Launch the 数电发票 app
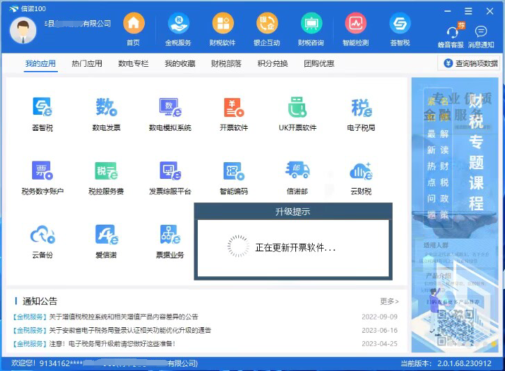Screen dimensions: 505x371 [x=107, y=114]
